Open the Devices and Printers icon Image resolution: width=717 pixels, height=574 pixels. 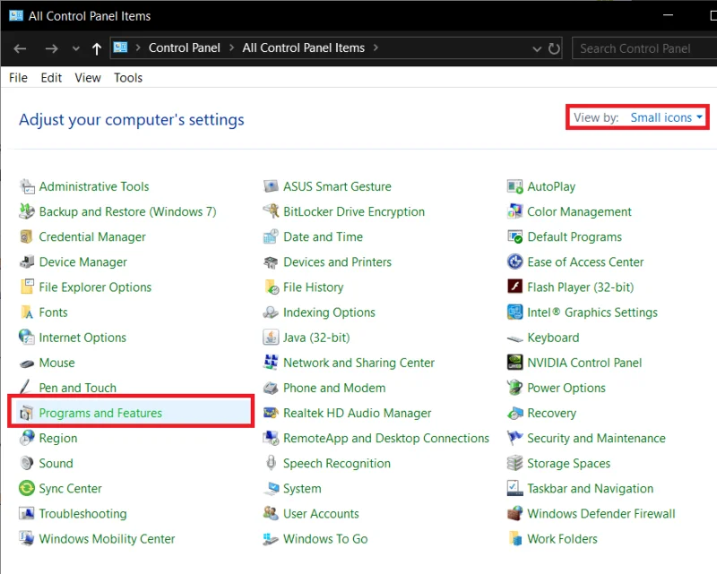tap(271, 261)
